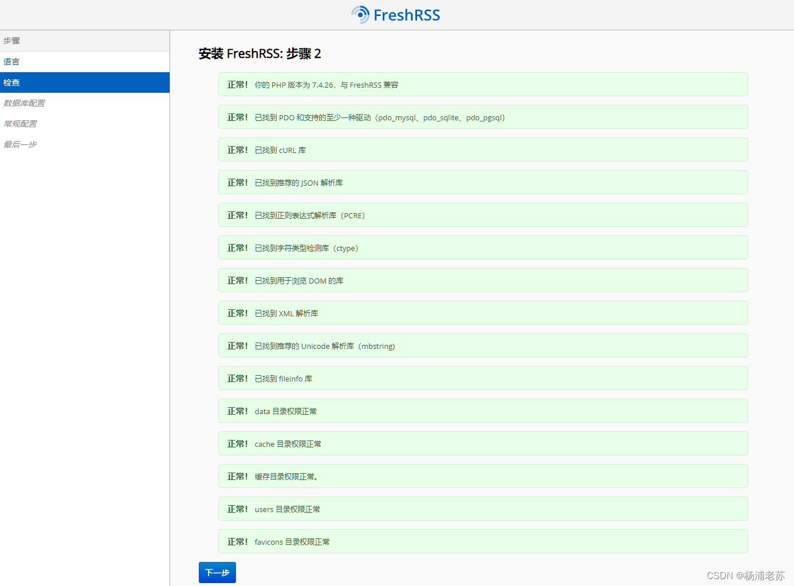794x586 pixels.
Task: Select the PCRE 正则表达式 status row
Action: click(x=483, y=215)
